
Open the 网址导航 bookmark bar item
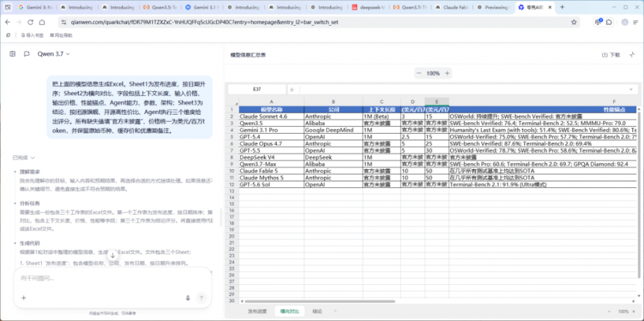click(x=61, y=35)
